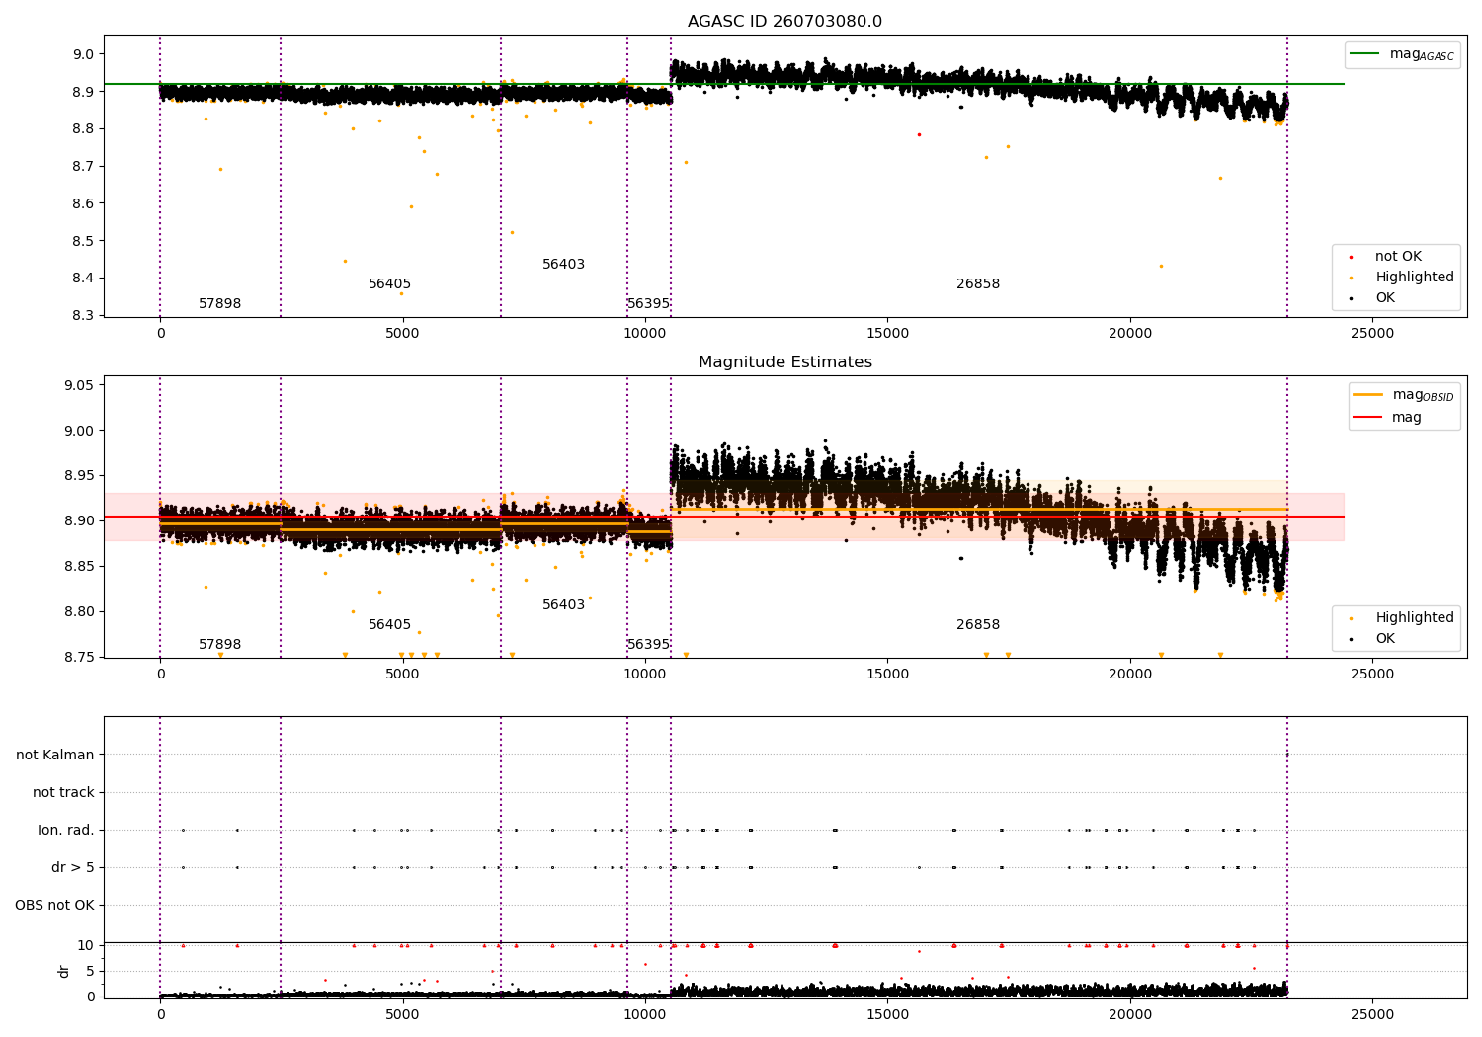
Task: Click y-tick 8.75 on Magnitude Estimates plot
Action: pos(81,658)
